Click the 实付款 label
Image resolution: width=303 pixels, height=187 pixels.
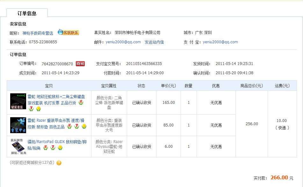(261, 178)
